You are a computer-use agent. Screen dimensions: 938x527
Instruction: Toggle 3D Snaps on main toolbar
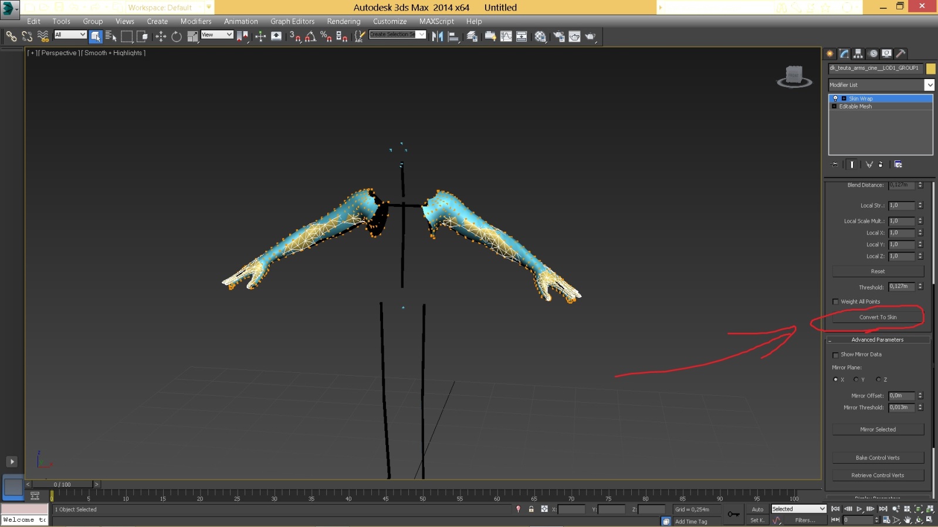click(x=295, y=36)
